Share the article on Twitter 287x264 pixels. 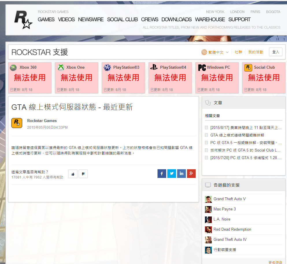pyautogui.click(x=172, y=174)
